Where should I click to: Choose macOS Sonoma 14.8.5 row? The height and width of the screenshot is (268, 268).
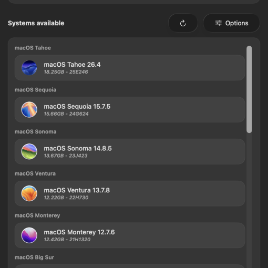coord(130,151)
